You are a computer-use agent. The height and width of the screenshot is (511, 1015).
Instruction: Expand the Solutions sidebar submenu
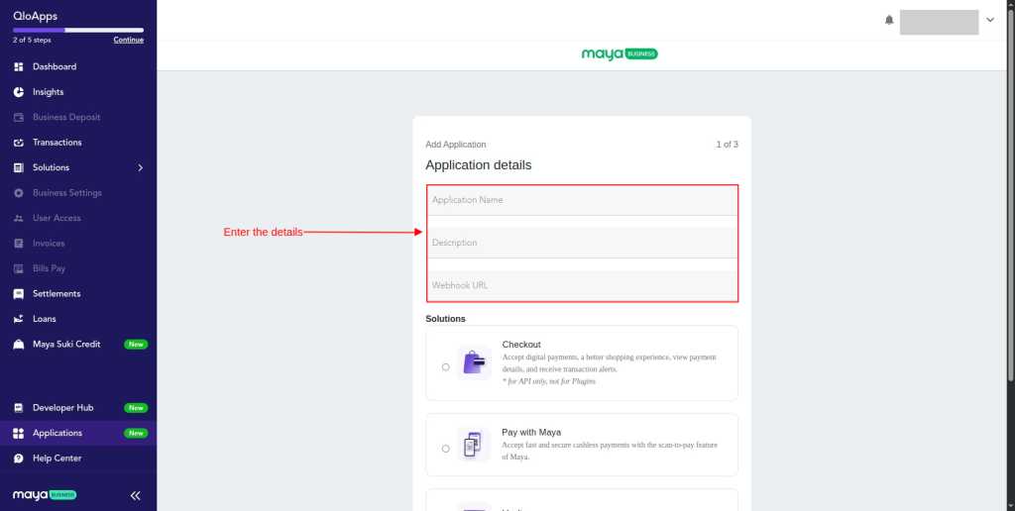click(140, 168)
